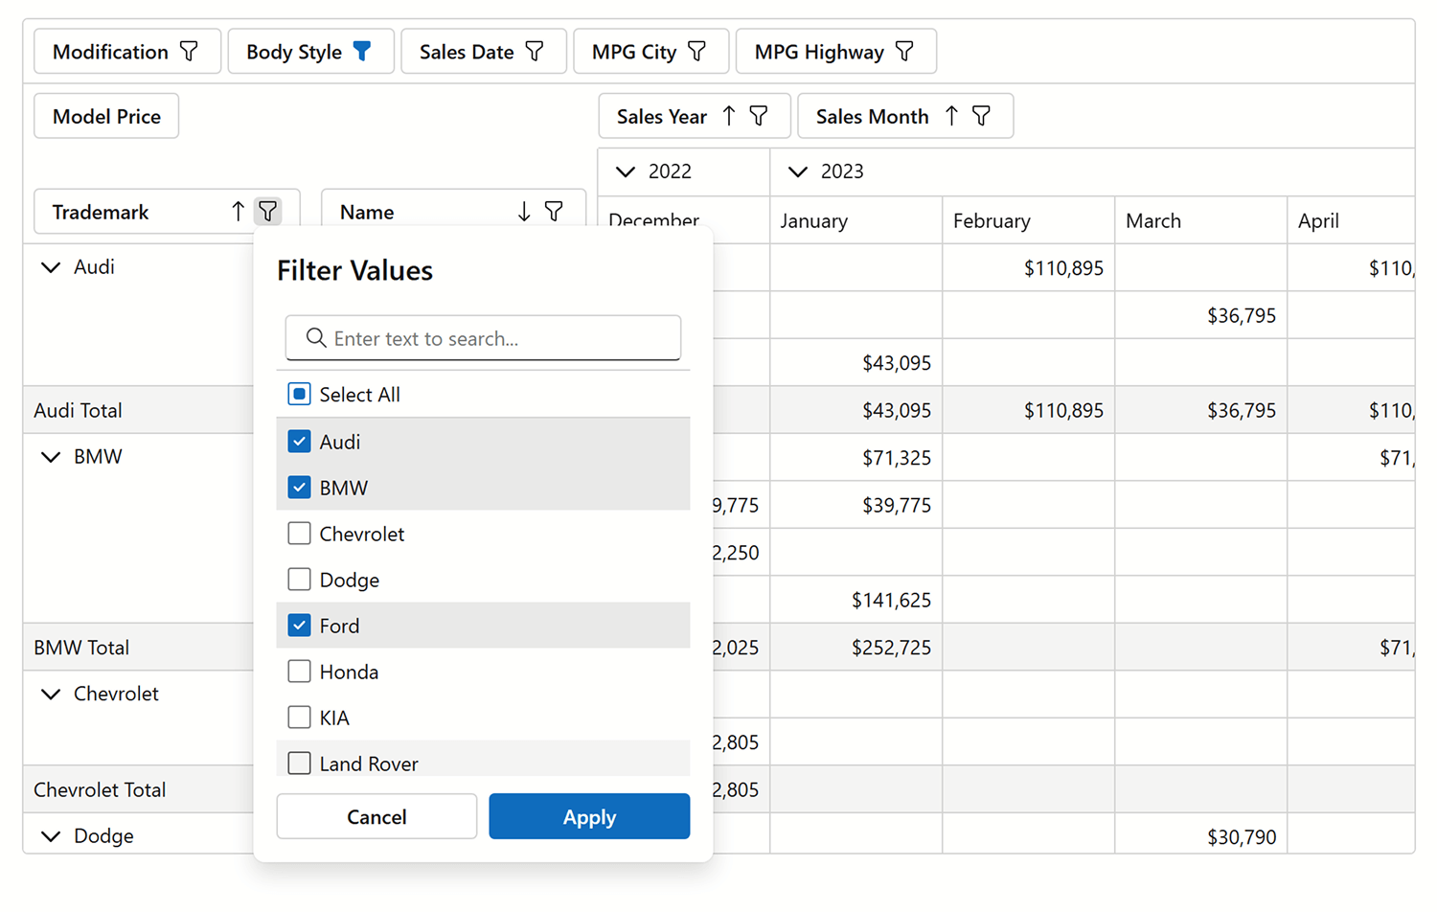Select the Model Price field
This screenshot has height=912, width=1437.
click(x=105, y=115)
